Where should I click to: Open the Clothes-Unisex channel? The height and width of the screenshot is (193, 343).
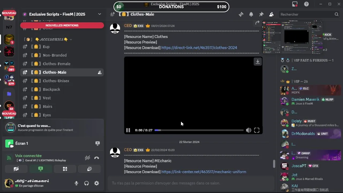point(62,81)
